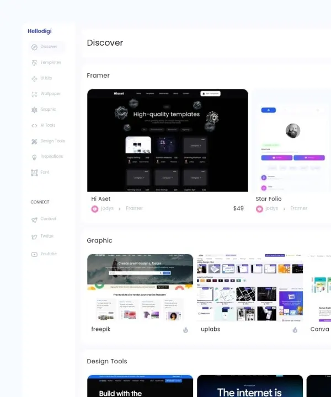
Task: Open the Discover menu item
Action: [x=47, y=47]
